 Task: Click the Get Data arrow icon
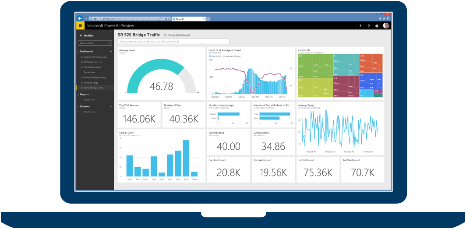[81, 35]
